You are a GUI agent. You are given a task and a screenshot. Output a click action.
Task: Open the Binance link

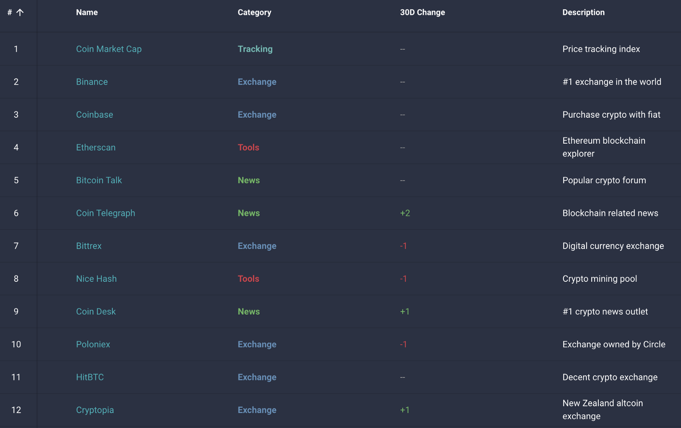click(x=92, y=82)
